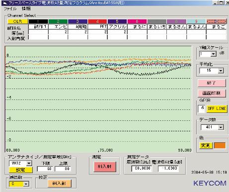Click the 下限 frequency field 60
229x192 pixels.
45,169
